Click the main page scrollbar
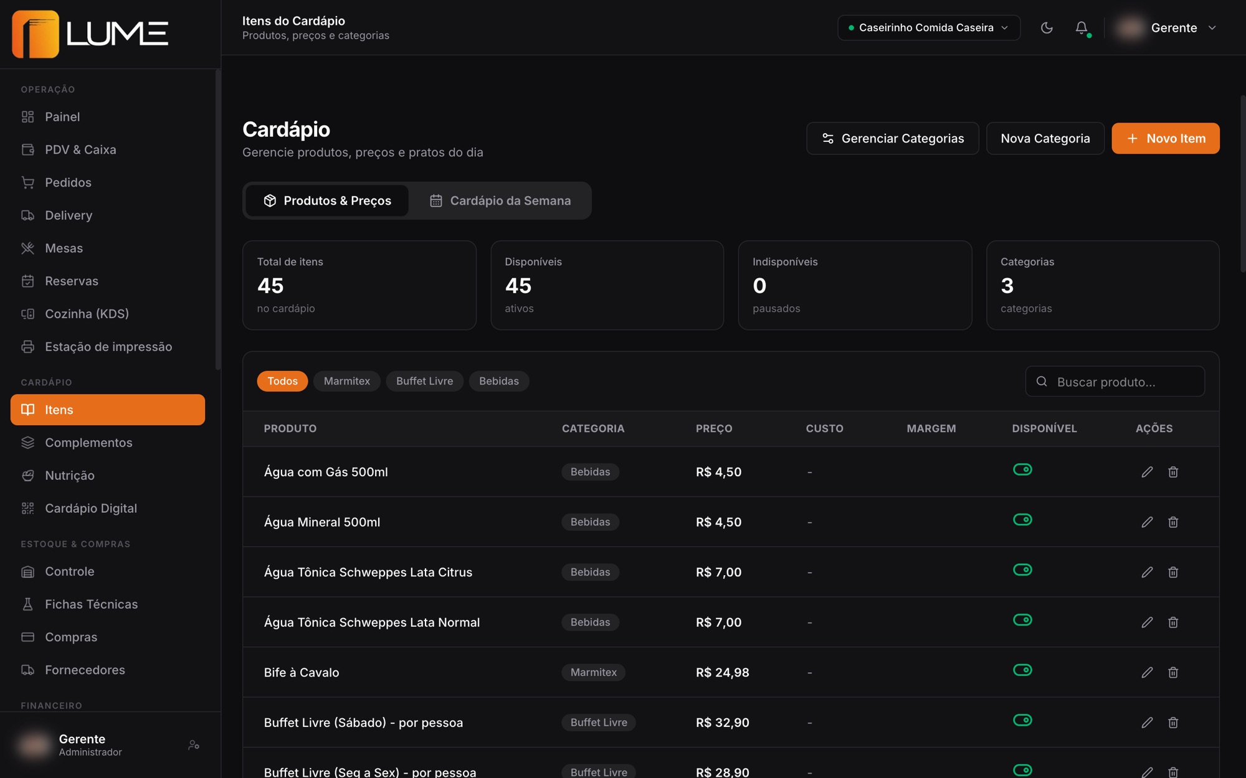The image size is (1246, 778). [x=1242, y=184]
